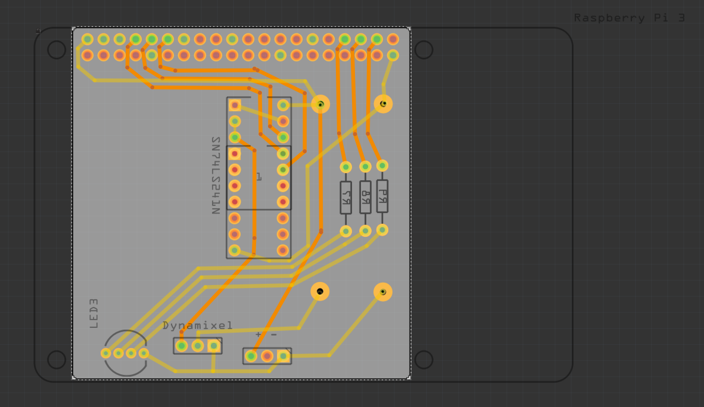Screen dimensions: 704x407
Task: Click the Dynamixel connector label
Action: point(197,326)
